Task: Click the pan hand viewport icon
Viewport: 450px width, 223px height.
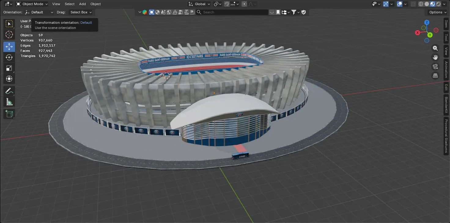Action: [x=435, y=57]
